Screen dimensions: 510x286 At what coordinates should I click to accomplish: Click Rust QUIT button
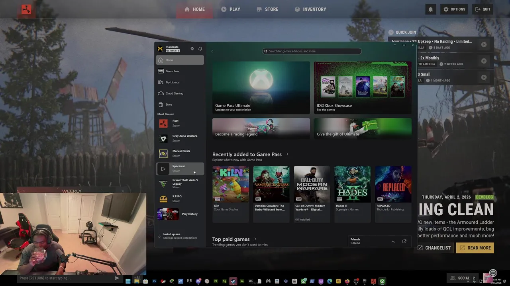click(x=483, y=9)
